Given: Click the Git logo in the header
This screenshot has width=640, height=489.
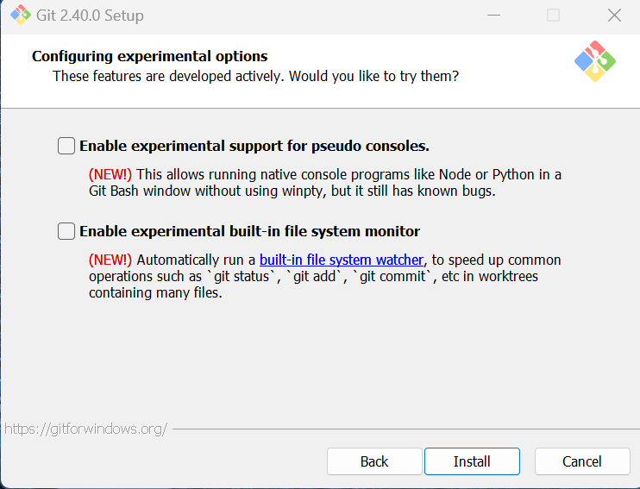Looking at the screenshot, I should coord(594,61).
